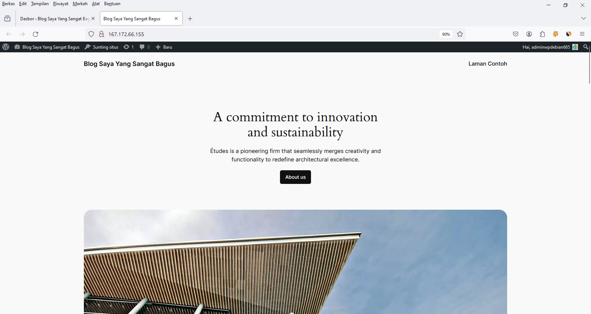The width and height of the screenshot is (591, 314).
Task: Click Sunting situs in admin bar
Action: pyautogui.click(x=102, y=47)
